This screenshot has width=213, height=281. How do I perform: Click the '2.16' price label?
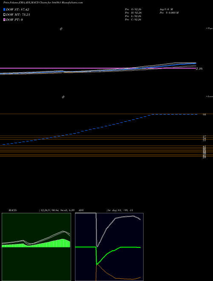pyautogui.click(x=199, y=69)
